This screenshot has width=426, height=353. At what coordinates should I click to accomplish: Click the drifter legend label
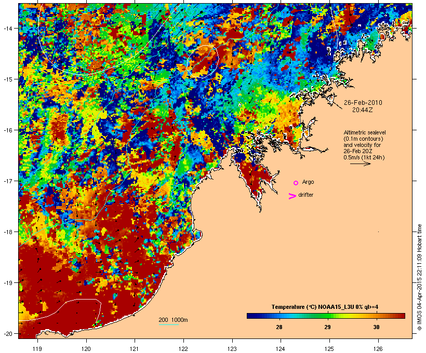[305, 195]
